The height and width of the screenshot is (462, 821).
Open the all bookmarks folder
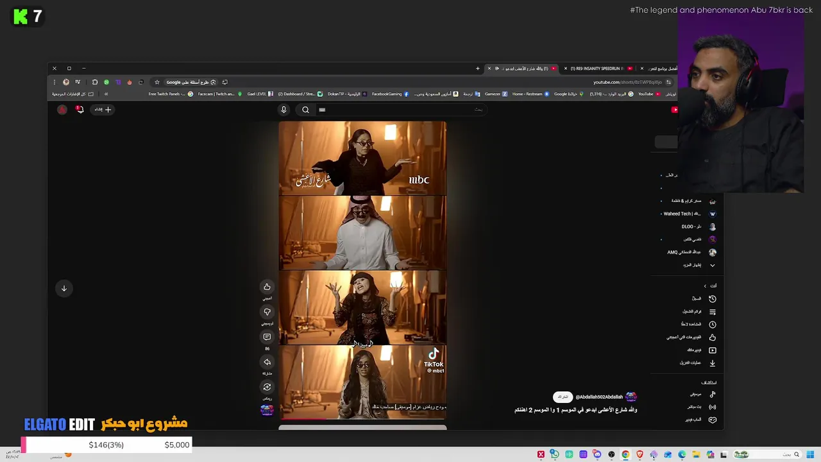pos(72,94)
